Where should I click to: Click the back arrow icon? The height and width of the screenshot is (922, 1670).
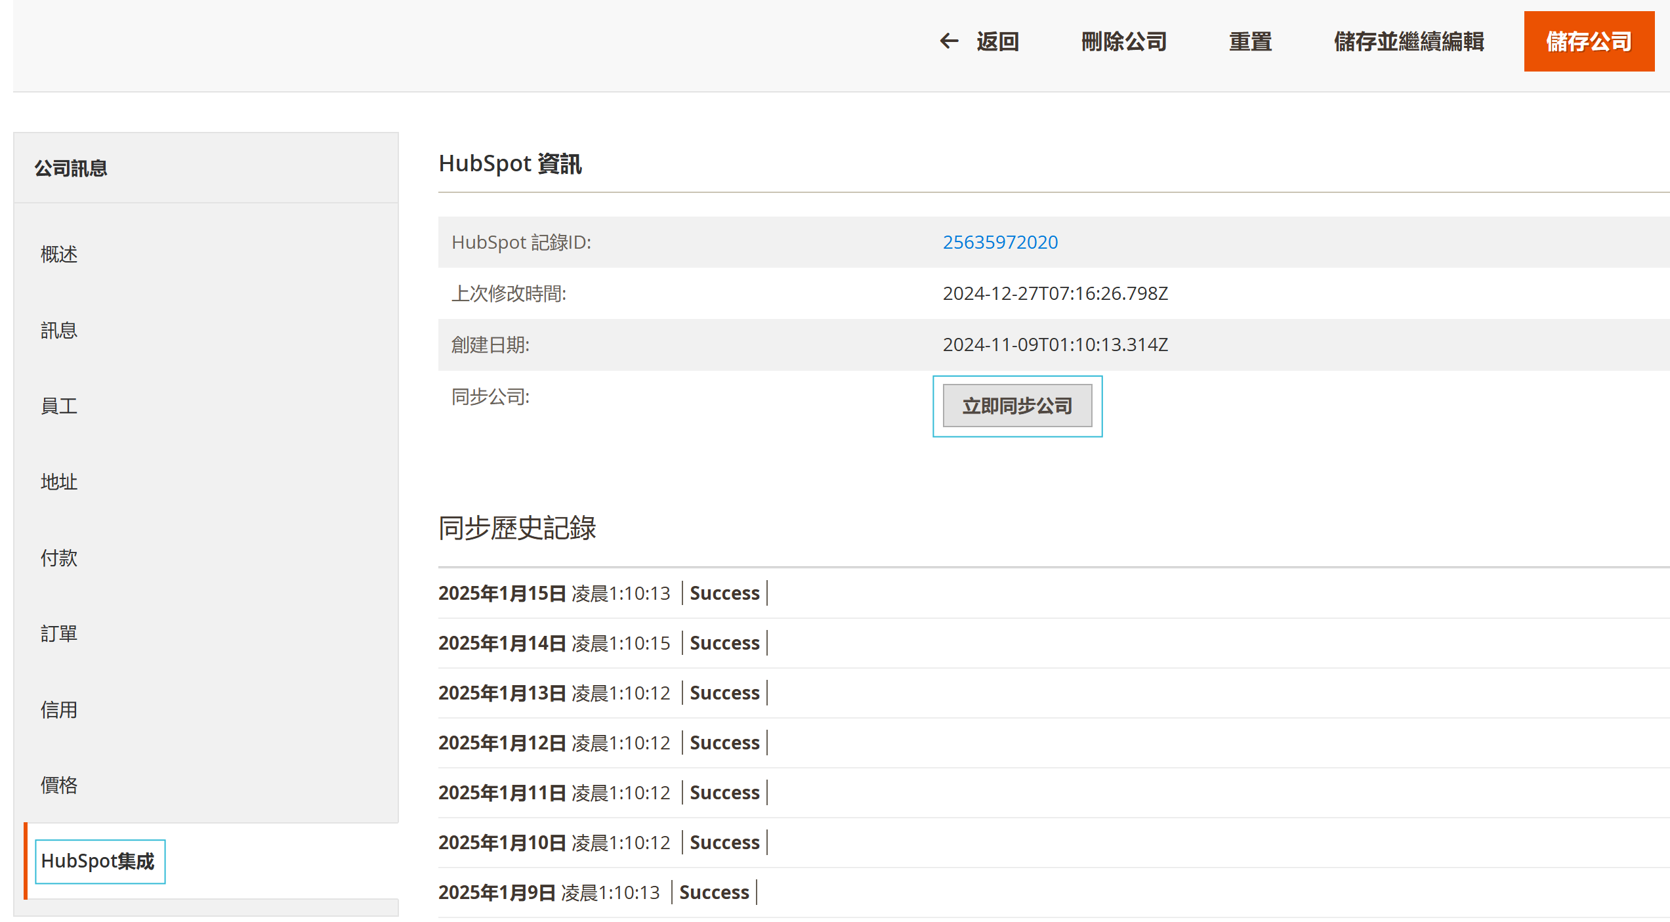pyautogui.click(x=949, y=41)
